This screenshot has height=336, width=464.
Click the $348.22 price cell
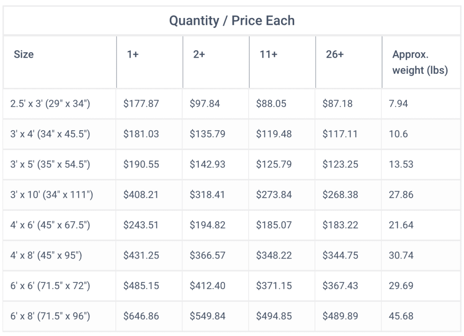coord(274,255)
